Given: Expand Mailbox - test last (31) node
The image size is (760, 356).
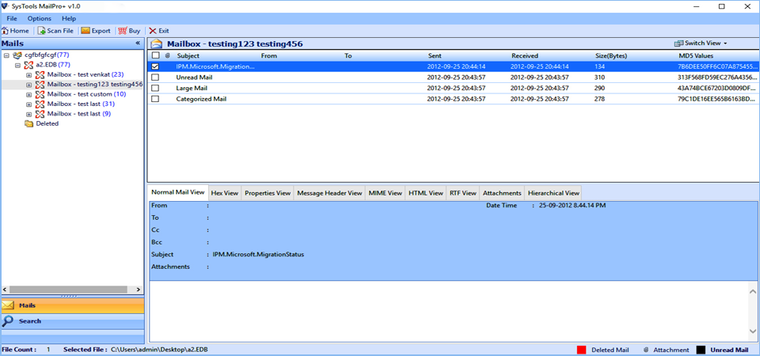Looking at the screenshot, I should coord(29,104).
